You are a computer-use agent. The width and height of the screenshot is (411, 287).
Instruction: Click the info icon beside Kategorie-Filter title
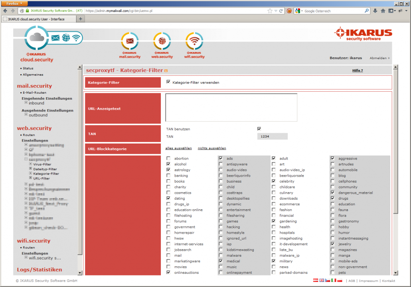click(166, 71)
